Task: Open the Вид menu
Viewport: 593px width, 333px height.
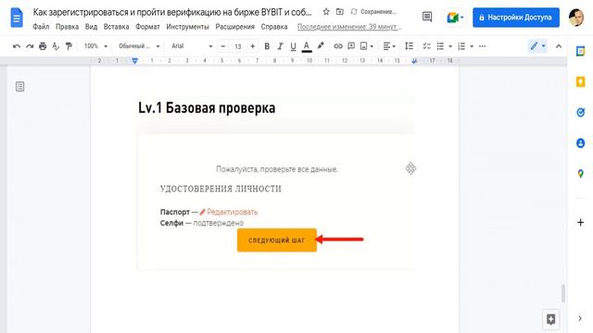Action: [91, 27]
